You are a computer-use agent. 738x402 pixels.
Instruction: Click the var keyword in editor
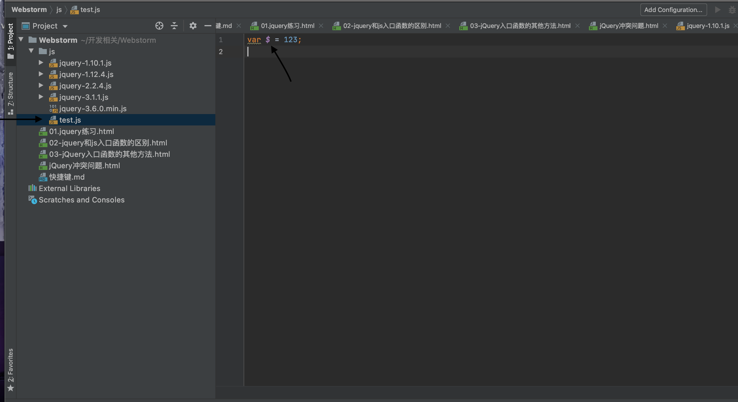coord(254,40)
